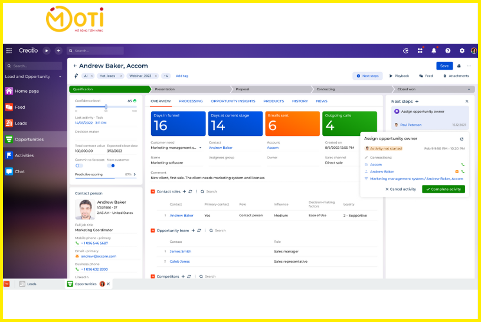481x322 pixels.
Task: Click the notifications bell icon
Action: click(434, 51)
